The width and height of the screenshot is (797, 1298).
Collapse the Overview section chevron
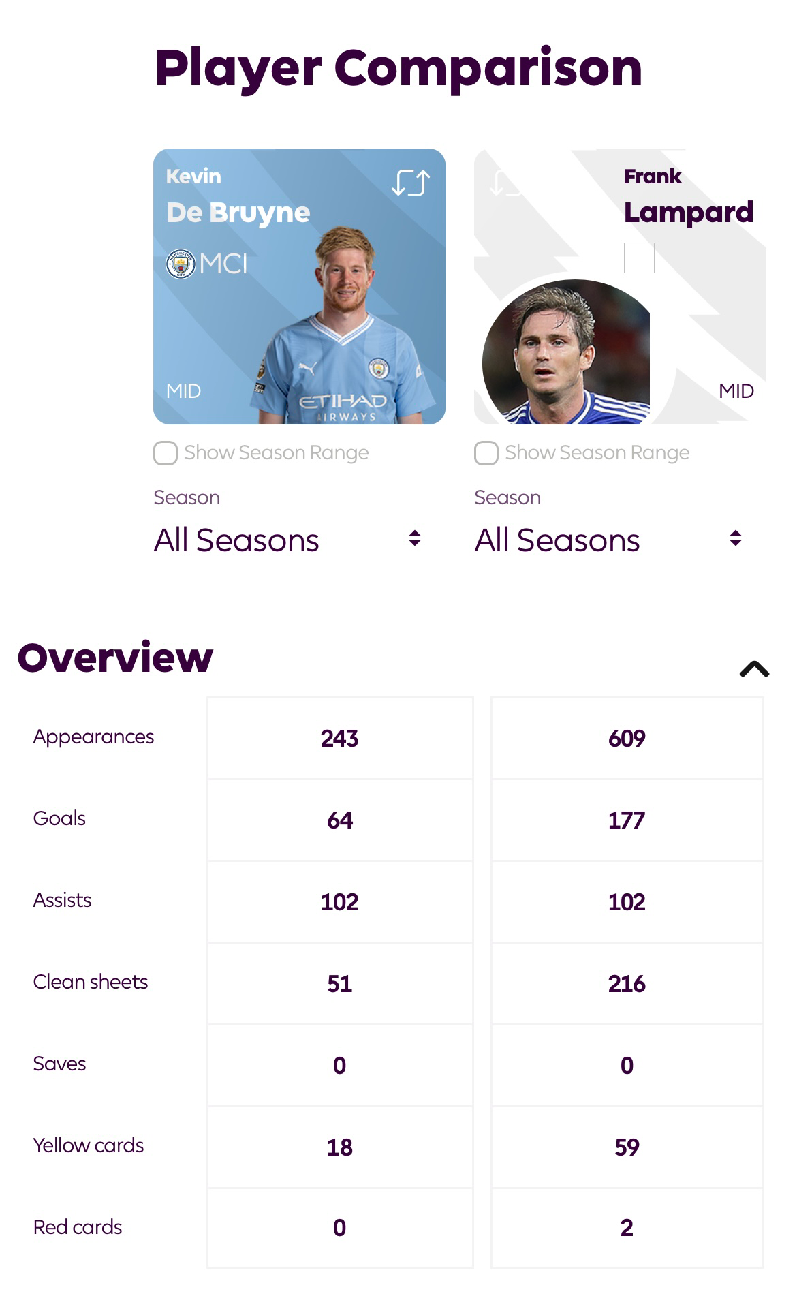(754, 669)
